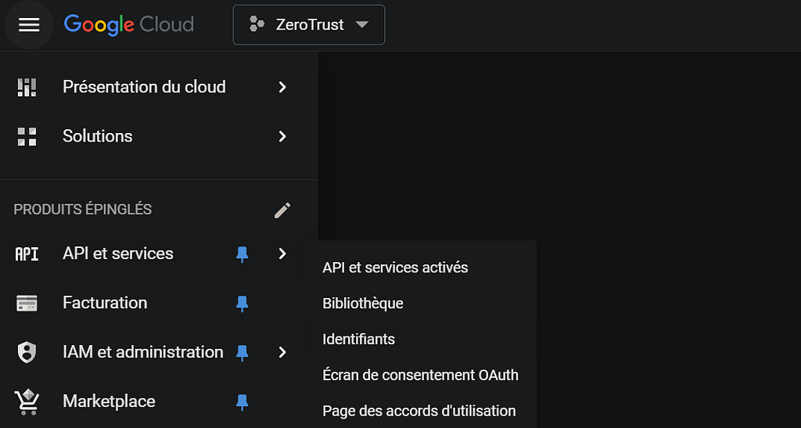The height and width of the screenshot is (428, 801).
Task: Click the Google Cloud logo
Action: pyautogui.click(x=128, y=25)
